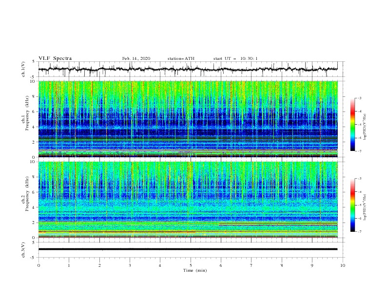Screen dimensions: 386x298
Task: Click the '-3' tick on ch.2 colour bar
Action: pyautogui.click(x=360, y=179)
